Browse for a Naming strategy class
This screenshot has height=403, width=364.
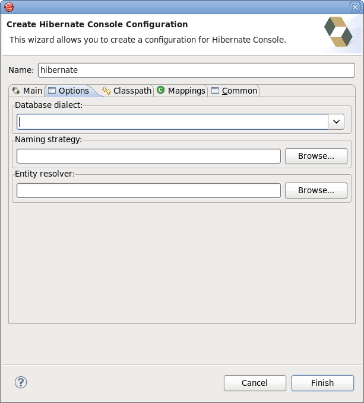tap(316, 156)
